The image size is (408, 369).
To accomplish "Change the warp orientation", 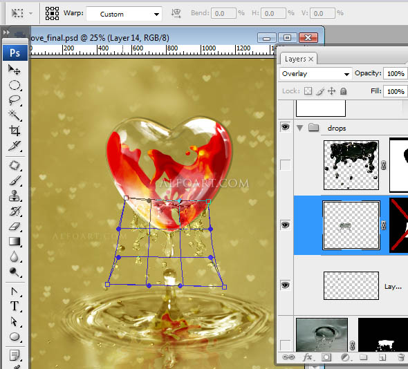I will [x=176, y=13].
